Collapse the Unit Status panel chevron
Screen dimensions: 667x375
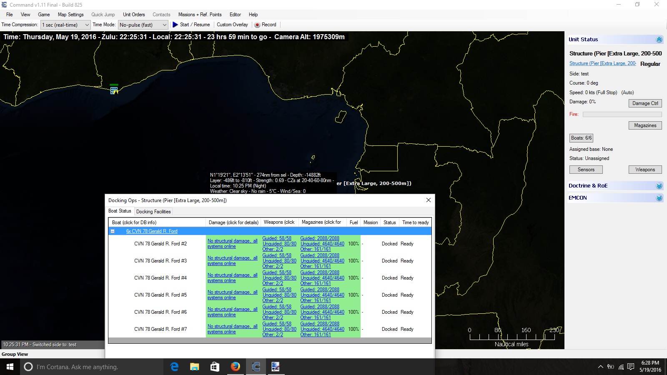tap(659, 40)
